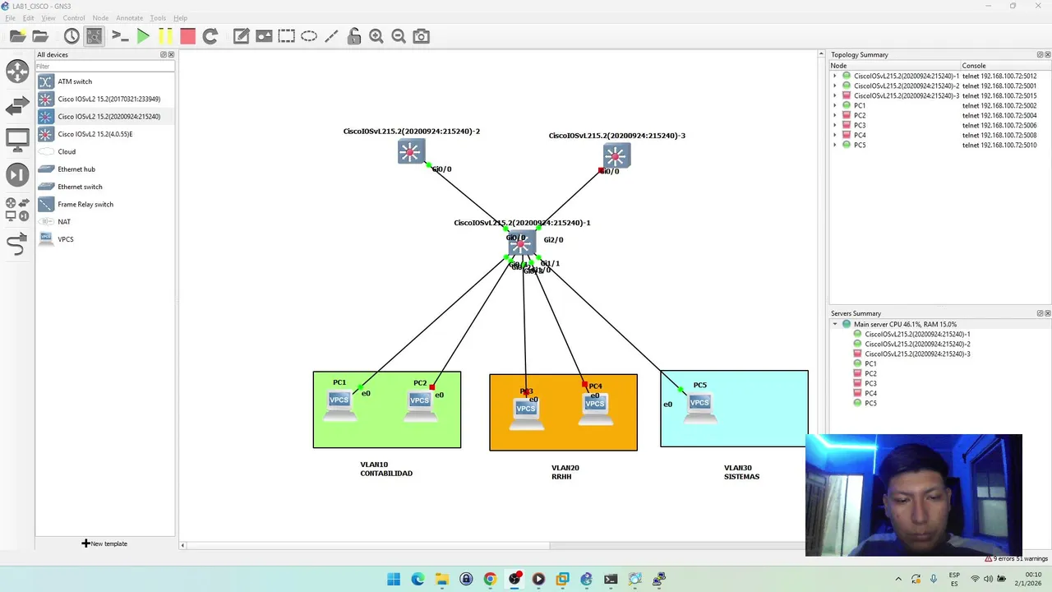Click the Open project folder icon
Image resolution: width=1052 pixels, height=592 pixels.
pyautogui.click(x=39, y=36)
